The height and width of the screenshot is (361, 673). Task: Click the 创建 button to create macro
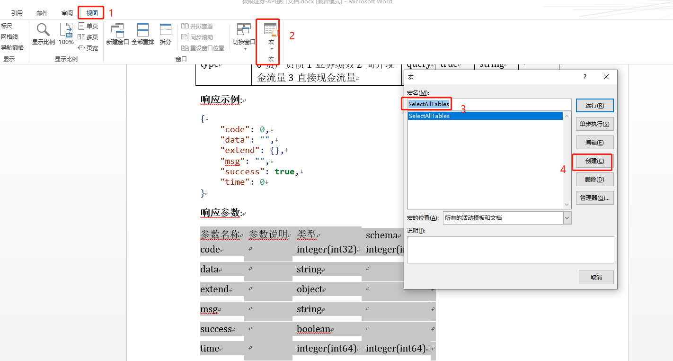point(594,162)
